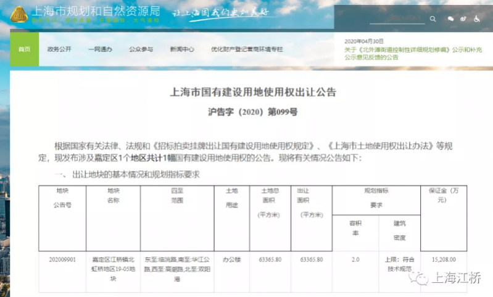The width and height of the screenshot is (493, 297).
Task: Select the heading 上海市国有建设用地使用权出让公告
Action: (x=253, y=92)
